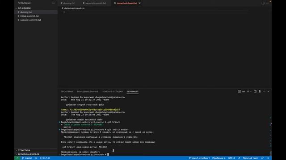286x160 pixels.
Task: Open the feedback icon in status bar
Action: (x=262, y=158)
